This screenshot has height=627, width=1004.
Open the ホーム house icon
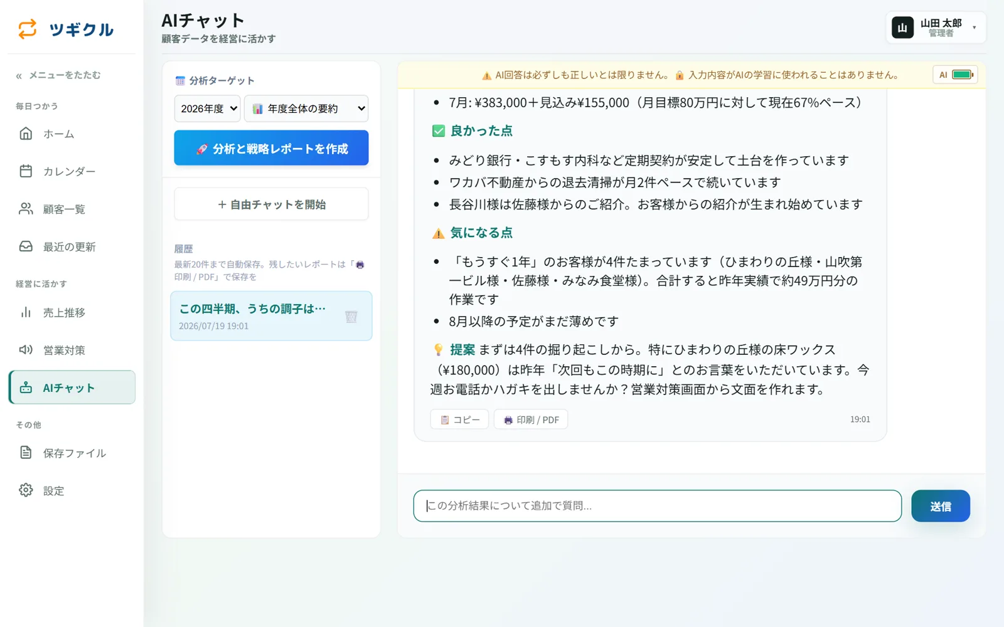(x=26, y=134)
